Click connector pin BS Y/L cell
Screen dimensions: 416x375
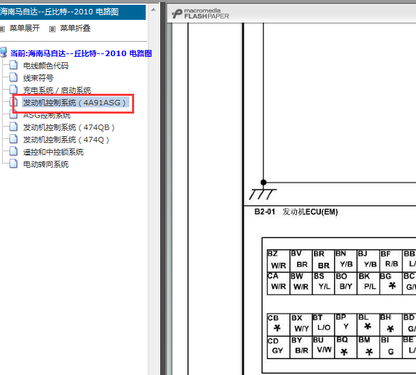324,283
